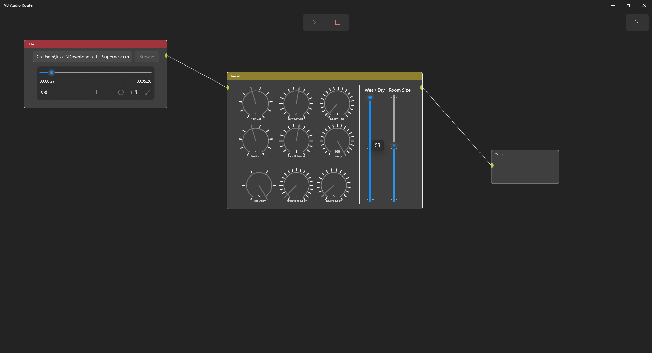Start playback with the Play button

(x=314, y=22)
